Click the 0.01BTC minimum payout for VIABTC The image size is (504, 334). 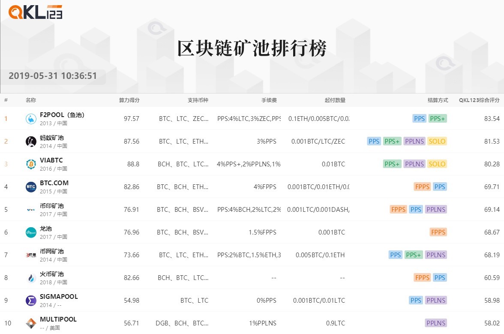(333, 164)
